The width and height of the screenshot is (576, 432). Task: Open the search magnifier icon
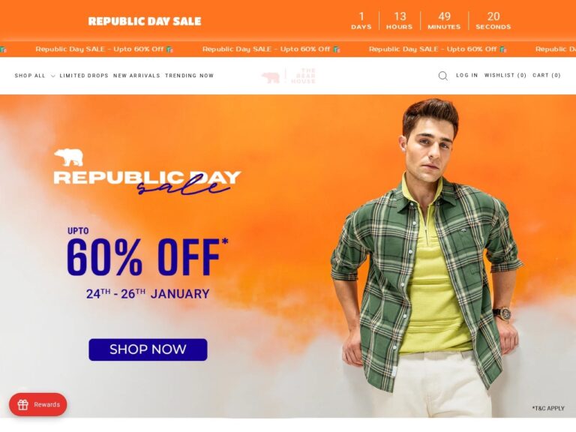point(443,76)
